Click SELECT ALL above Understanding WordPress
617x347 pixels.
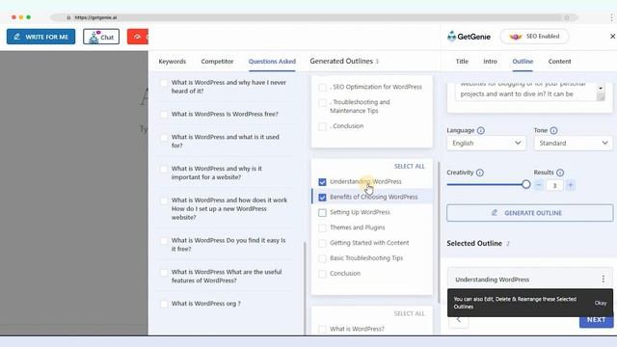tap(409, 167)
